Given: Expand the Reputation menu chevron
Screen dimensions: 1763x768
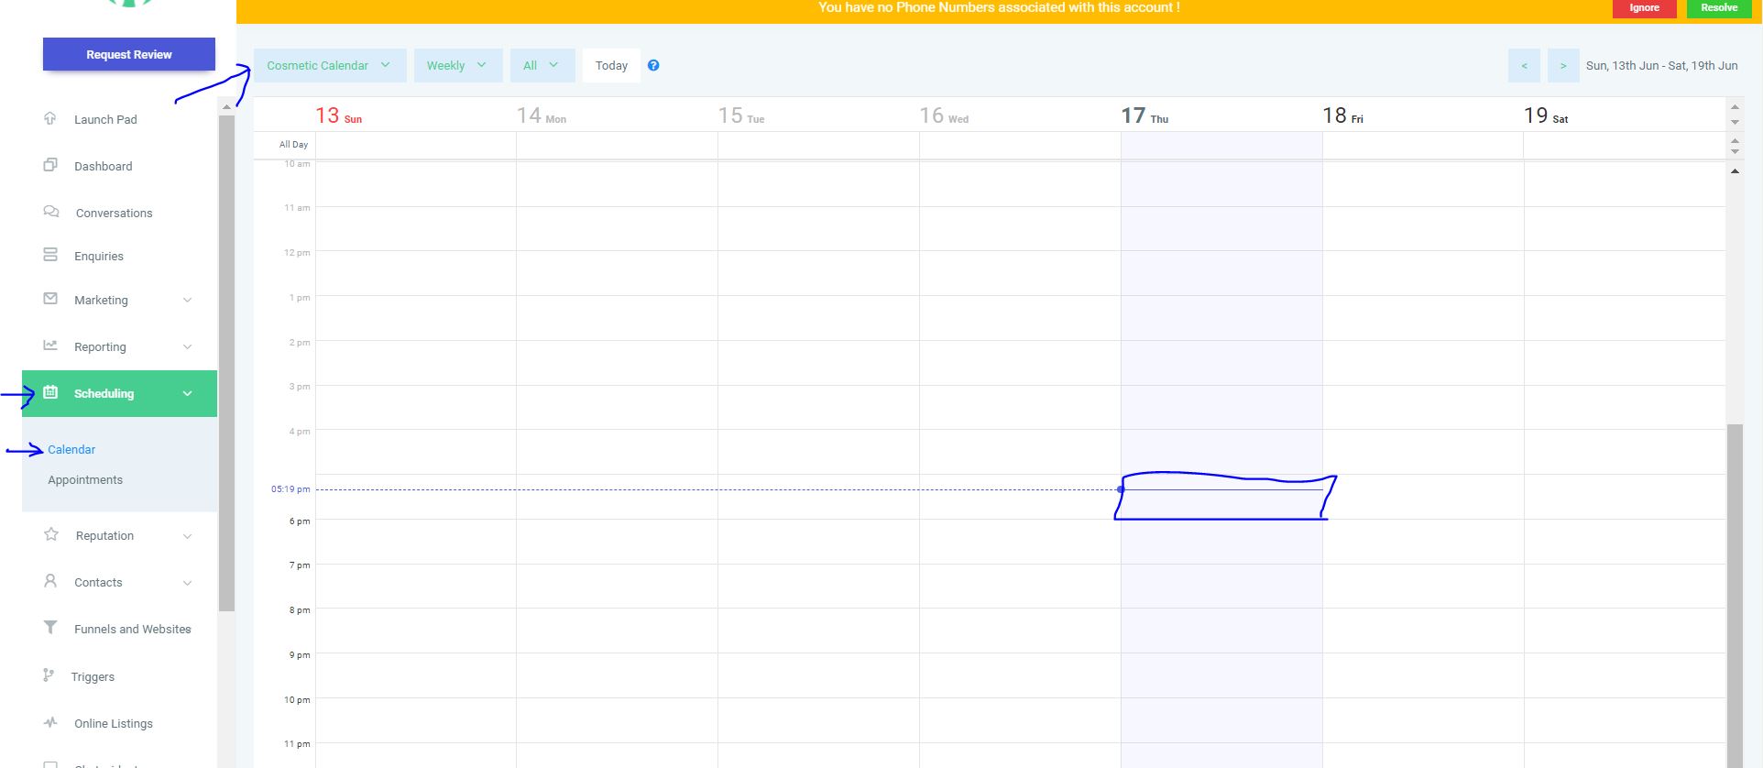Looking at the screenshot, I should (x=187, y=536).
